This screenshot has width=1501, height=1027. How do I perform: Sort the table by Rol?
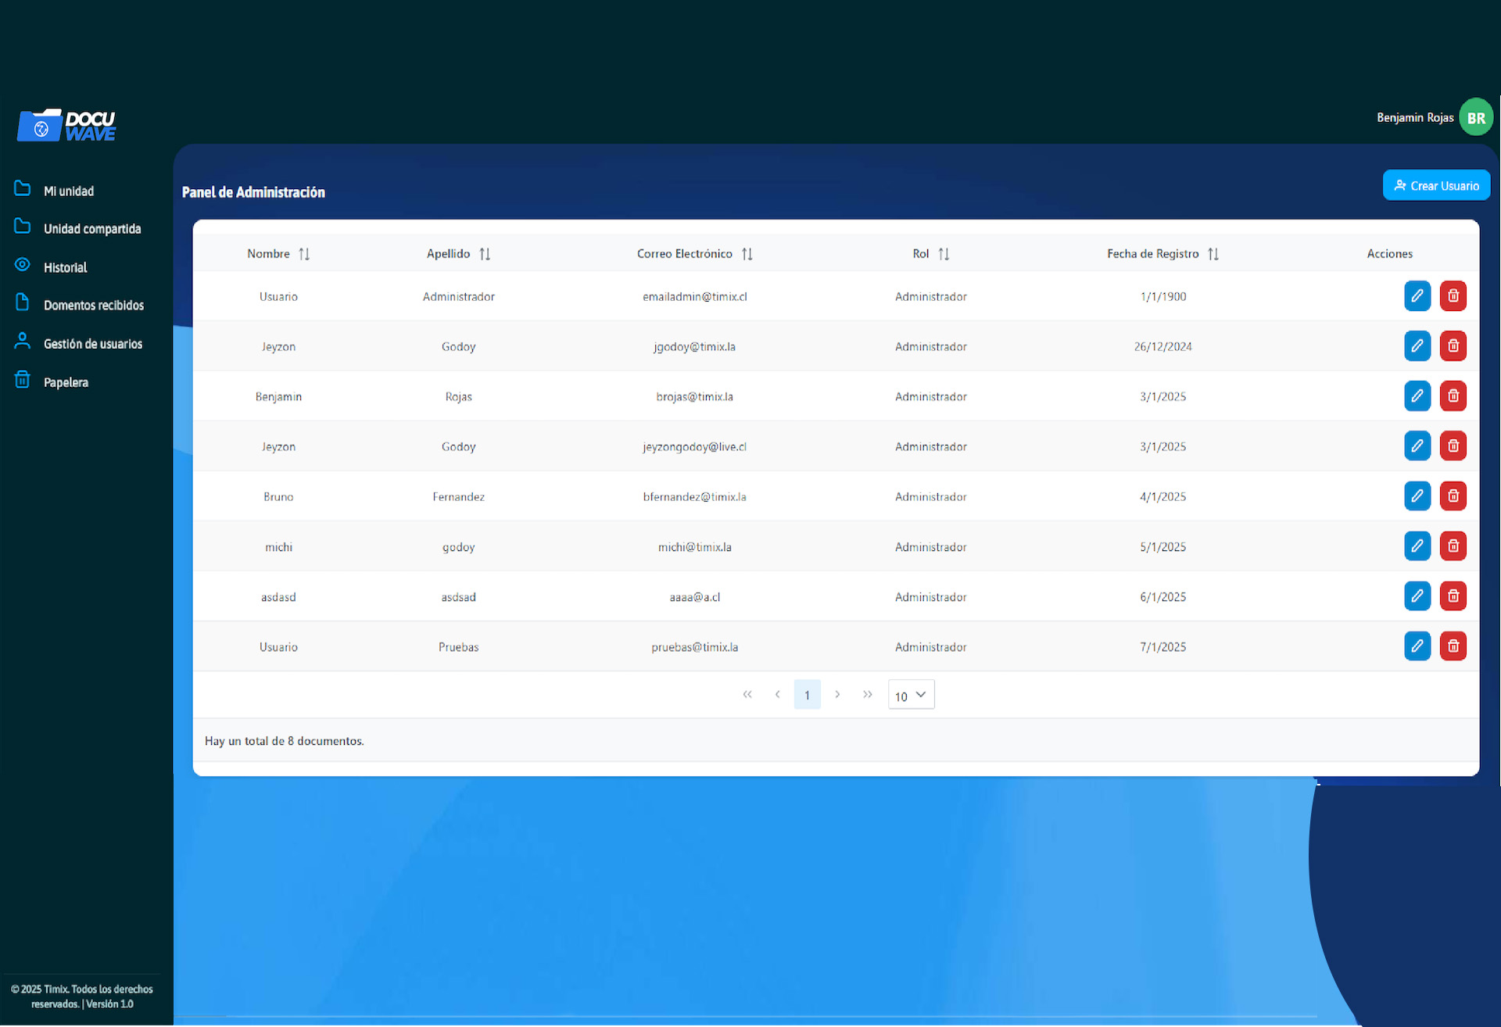(x=944, y=254)
